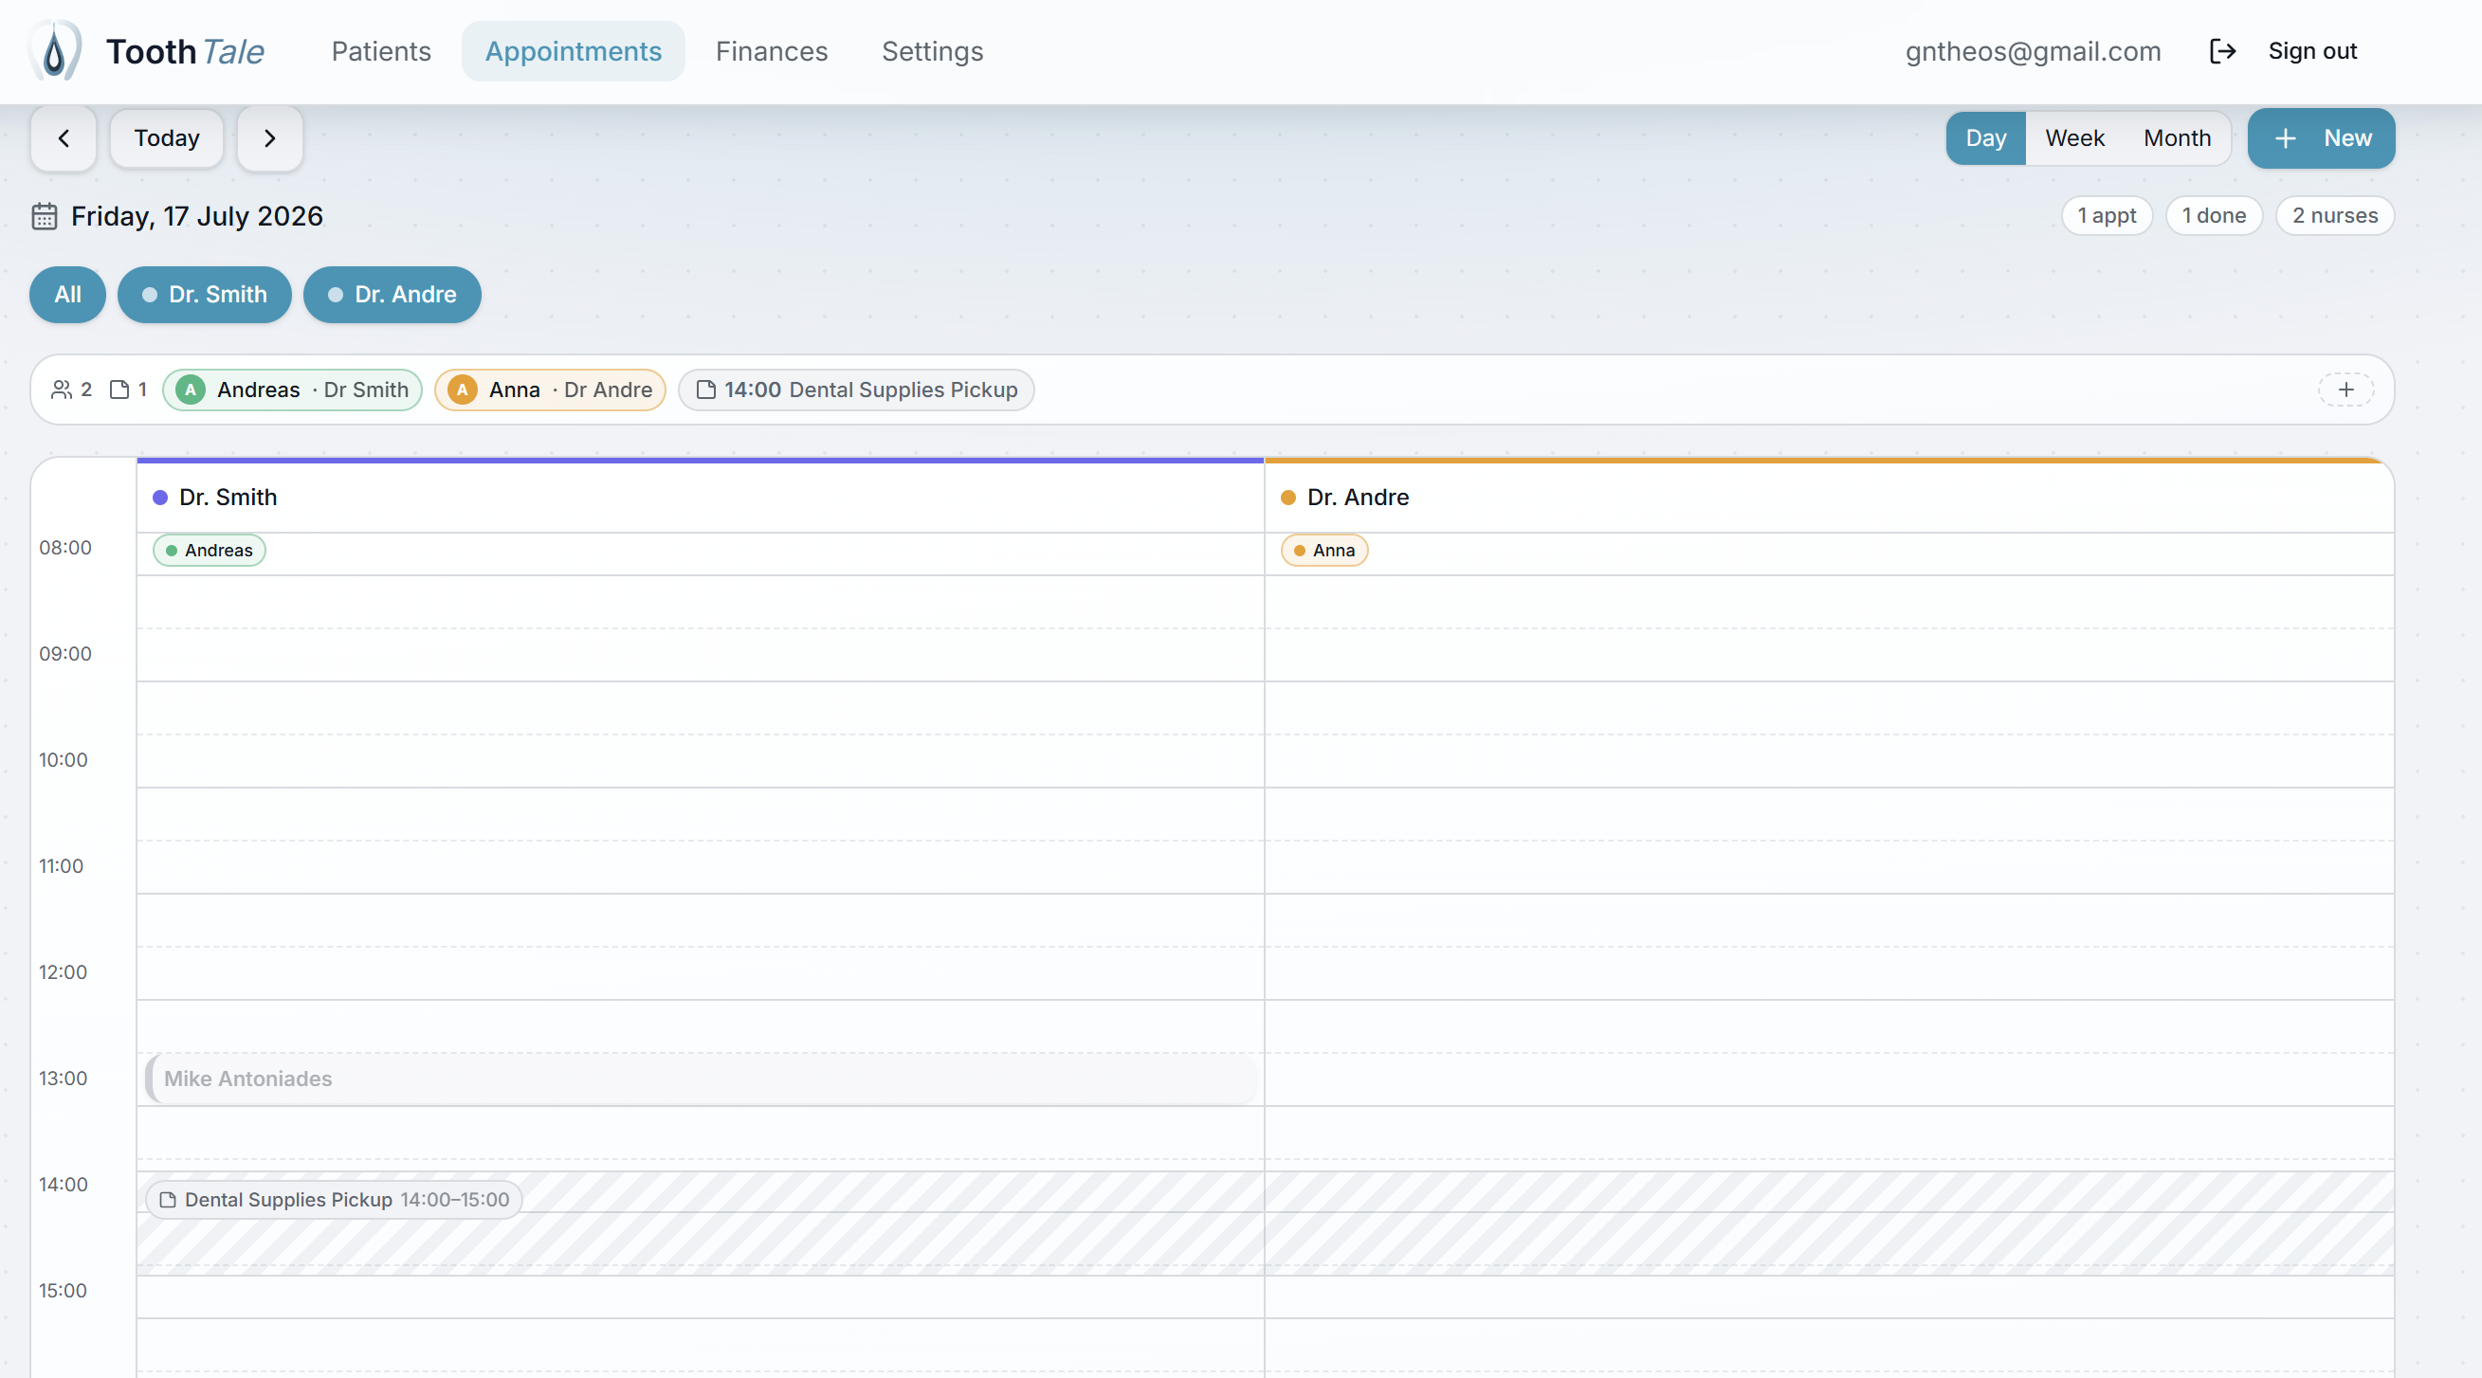This screenshot has height=1378, width=2482.
Task: Click the ToothTale brand name
Action: click(185, 51)
